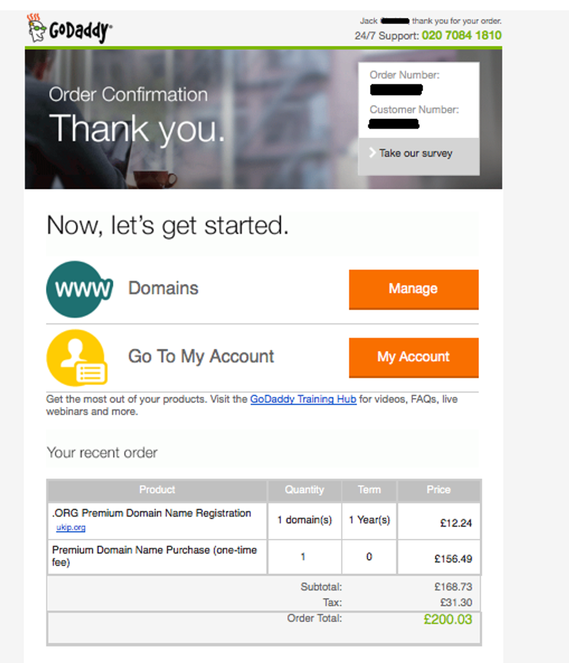The width and height of the screenshot is (569, 663).
Task: Click the 020 7084 1810 support number
Action: click(462, 35)
